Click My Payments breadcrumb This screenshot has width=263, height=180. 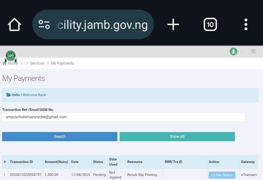(x=63, y=63)
